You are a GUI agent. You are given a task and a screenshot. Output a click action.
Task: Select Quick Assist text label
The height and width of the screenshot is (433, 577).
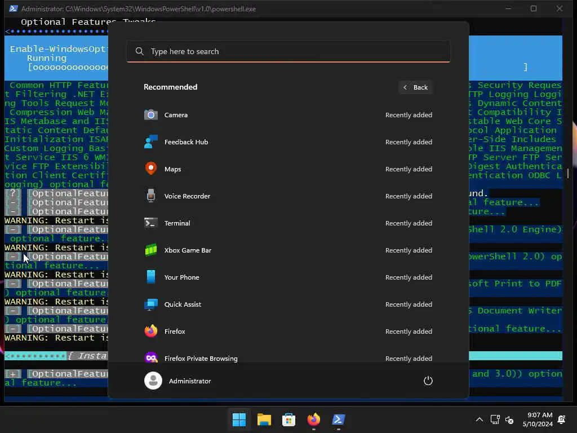pyautogui.click(x=183, y=304)
